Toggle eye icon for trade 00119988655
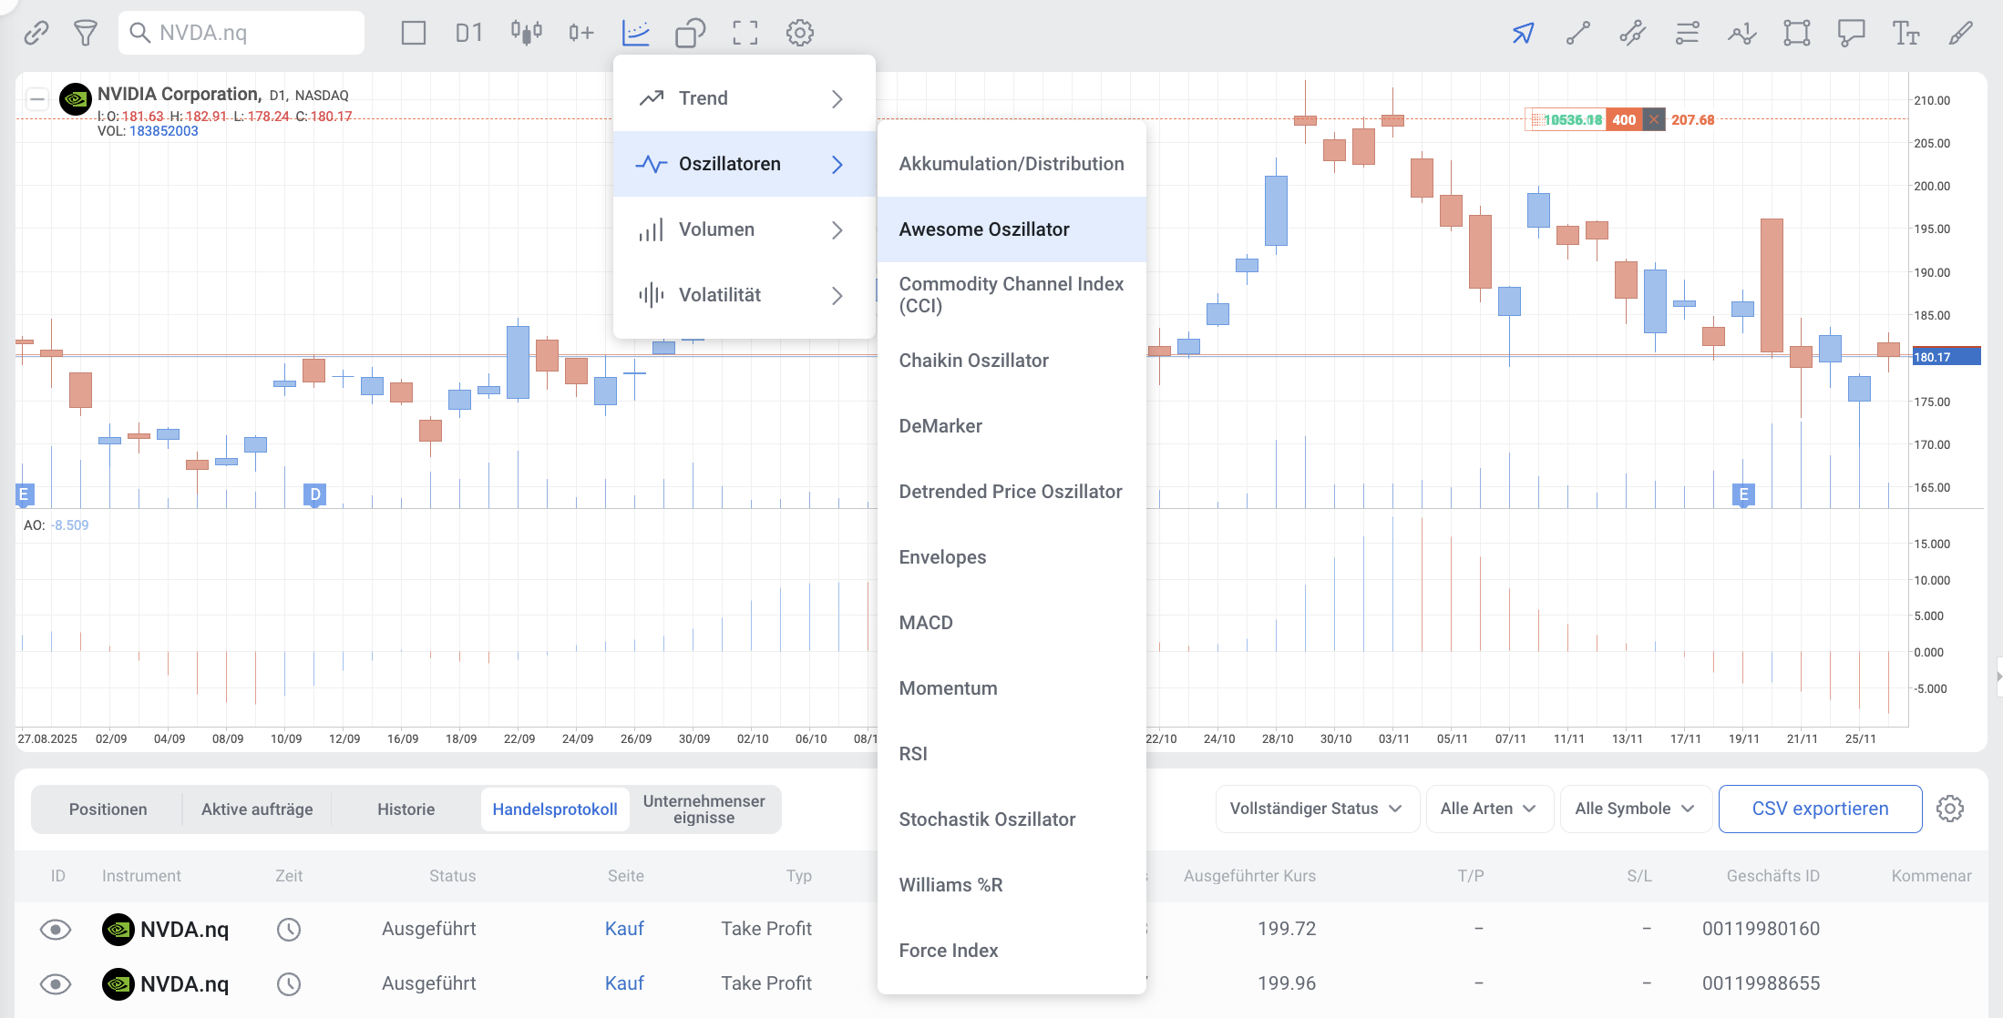The image size is (2003, 1018). tap(56, 983)
